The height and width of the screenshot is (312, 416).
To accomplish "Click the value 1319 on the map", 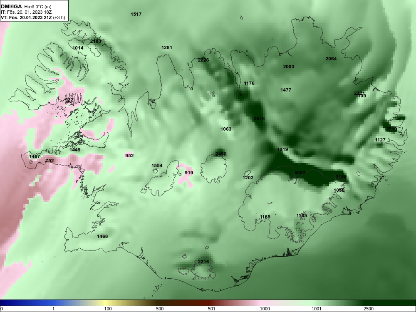I will point(282,149).
